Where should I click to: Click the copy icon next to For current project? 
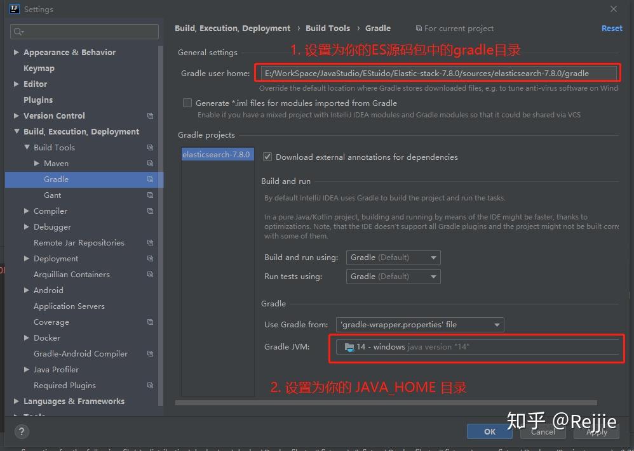[419, 29]
